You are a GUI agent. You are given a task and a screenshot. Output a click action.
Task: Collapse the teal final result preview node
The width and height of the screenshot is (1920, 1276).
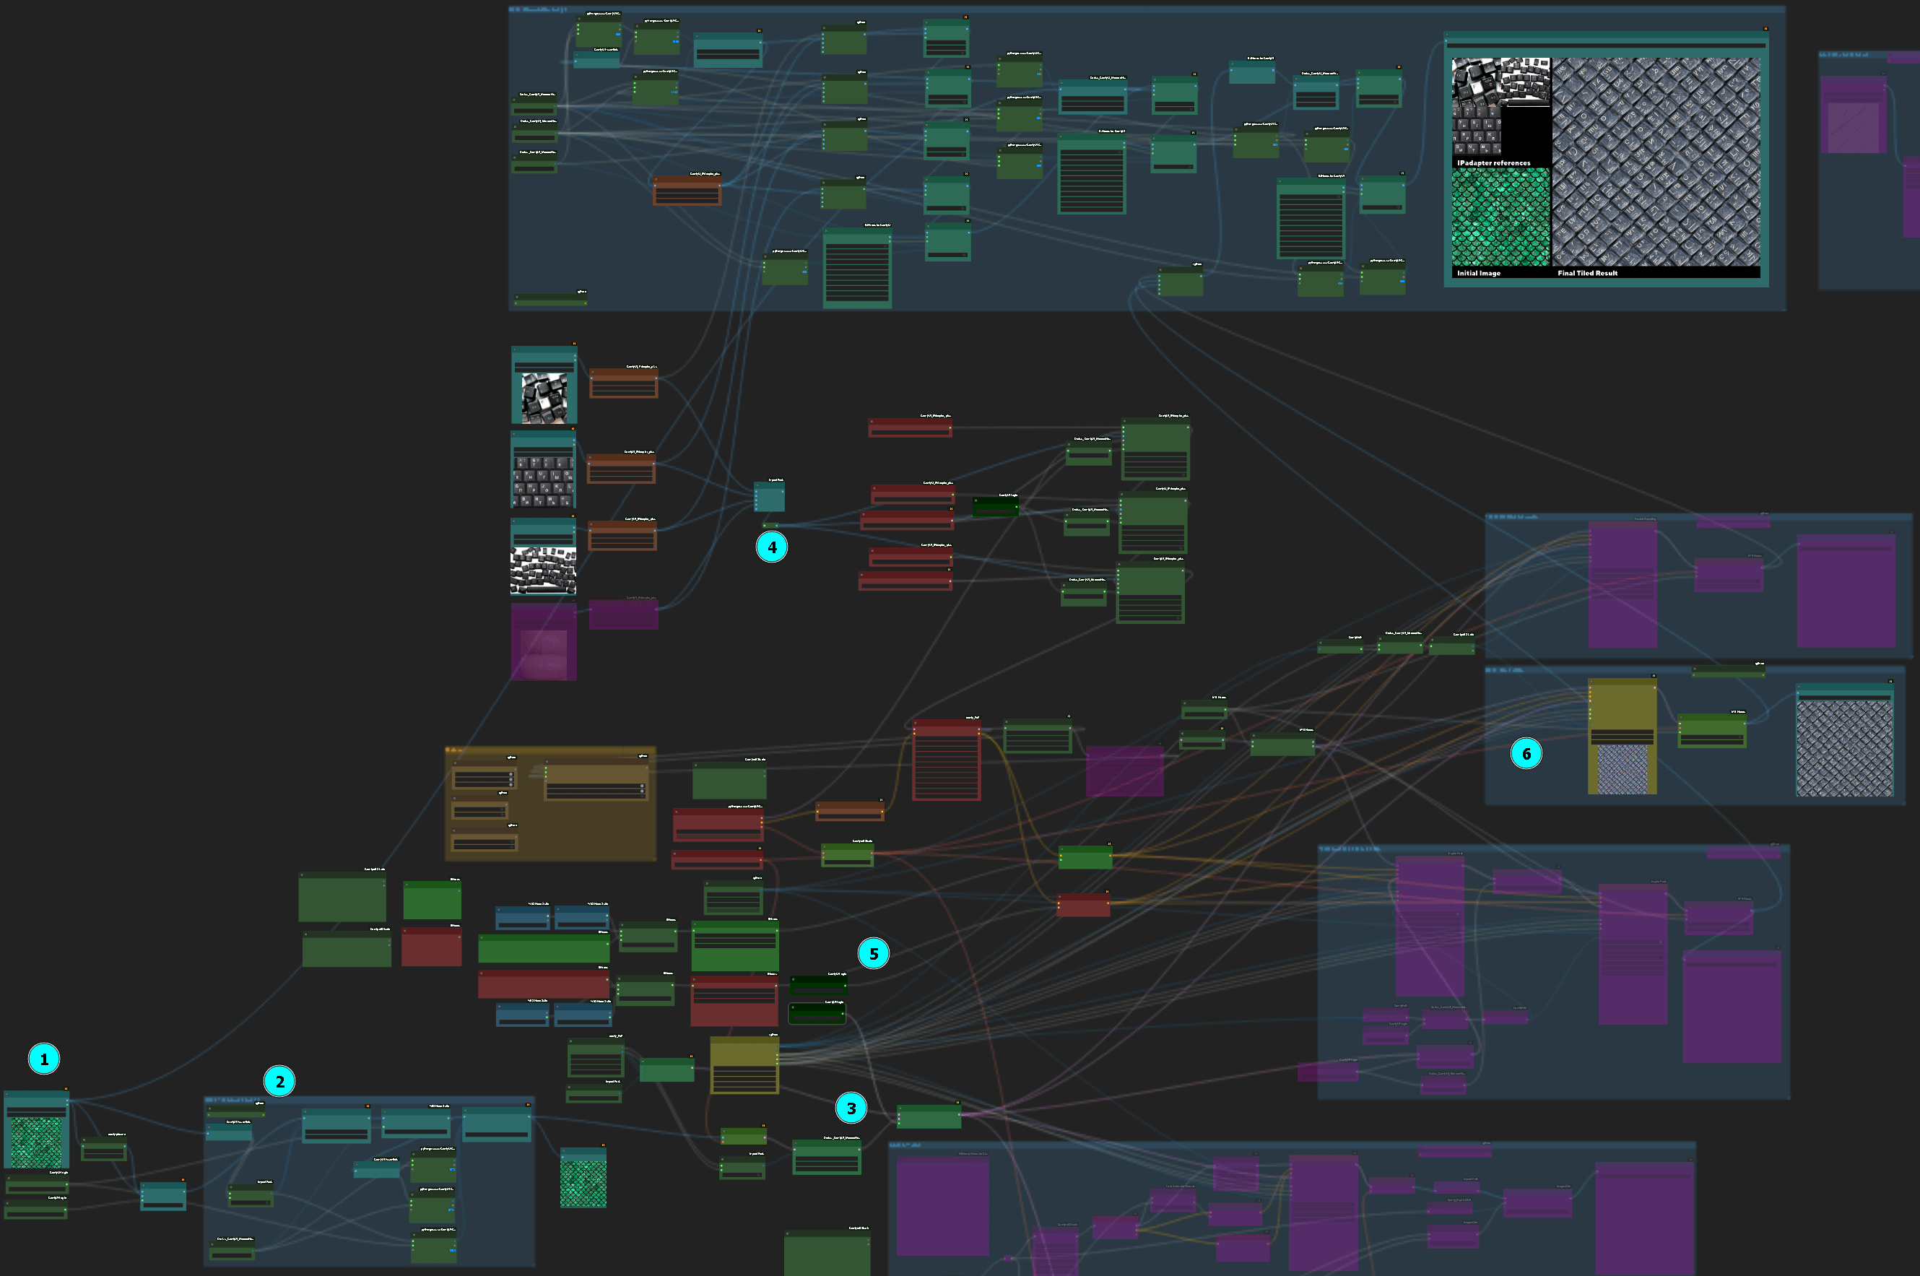(x=1447, y=34)
